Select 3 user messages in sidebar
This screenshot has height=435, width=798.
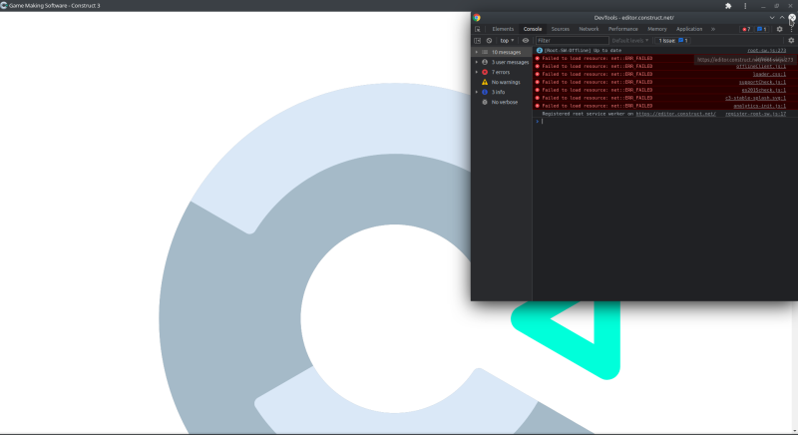pyautogui.click(x=502, y=62)
